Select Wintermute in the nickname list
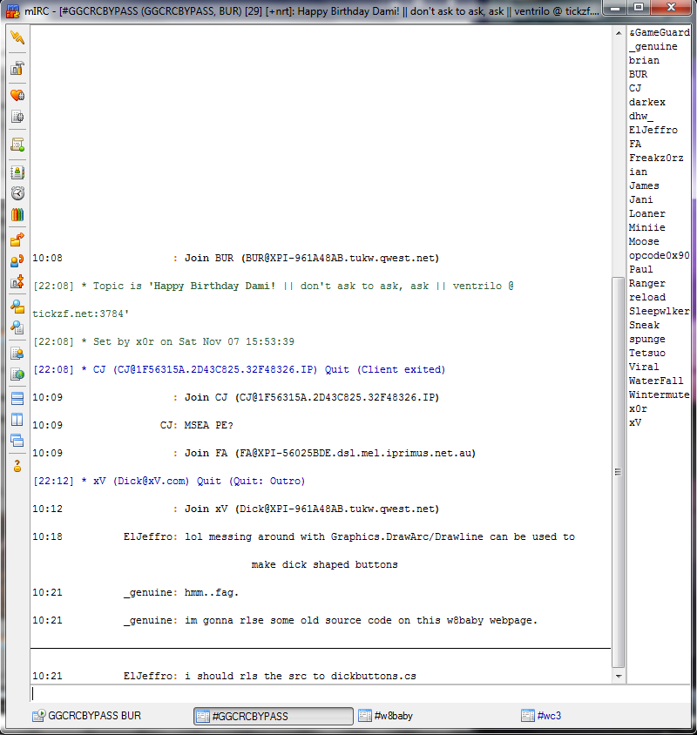 tap(659, 394)
